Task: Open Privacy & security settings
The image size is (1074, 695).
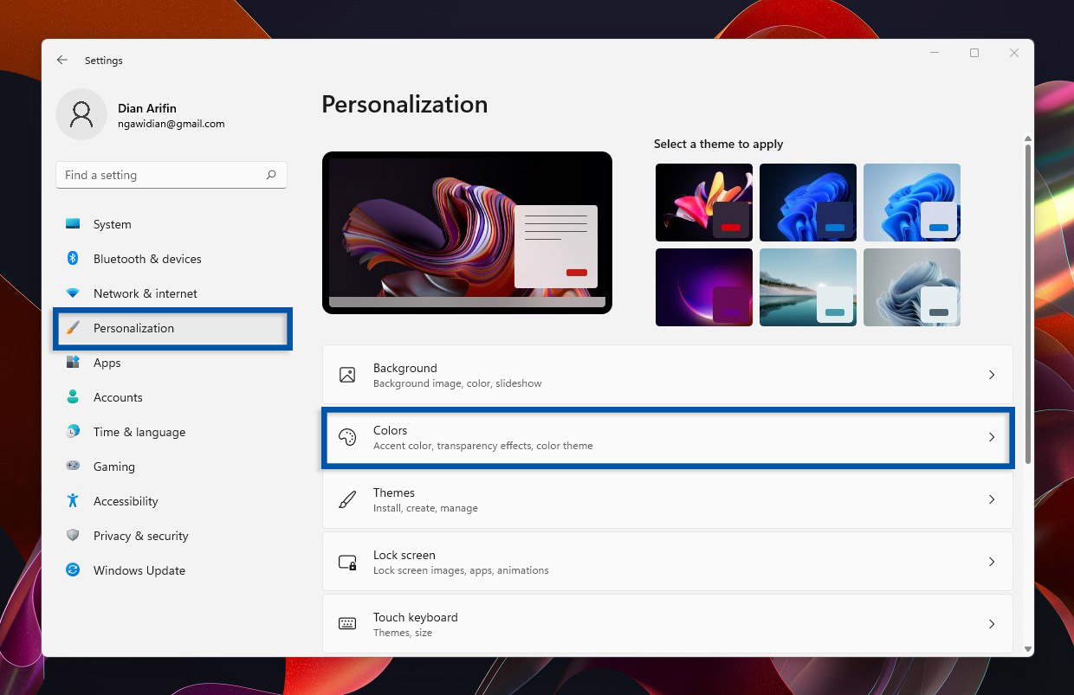Action: click(141, 536)
